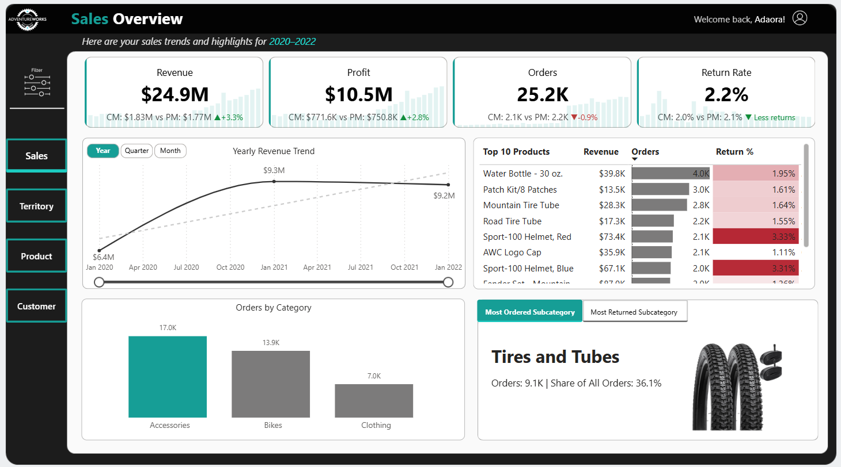Select the Sport-100 Helmet, Blue row
This screenshot has height=467, width=841.
coord(641,268)
